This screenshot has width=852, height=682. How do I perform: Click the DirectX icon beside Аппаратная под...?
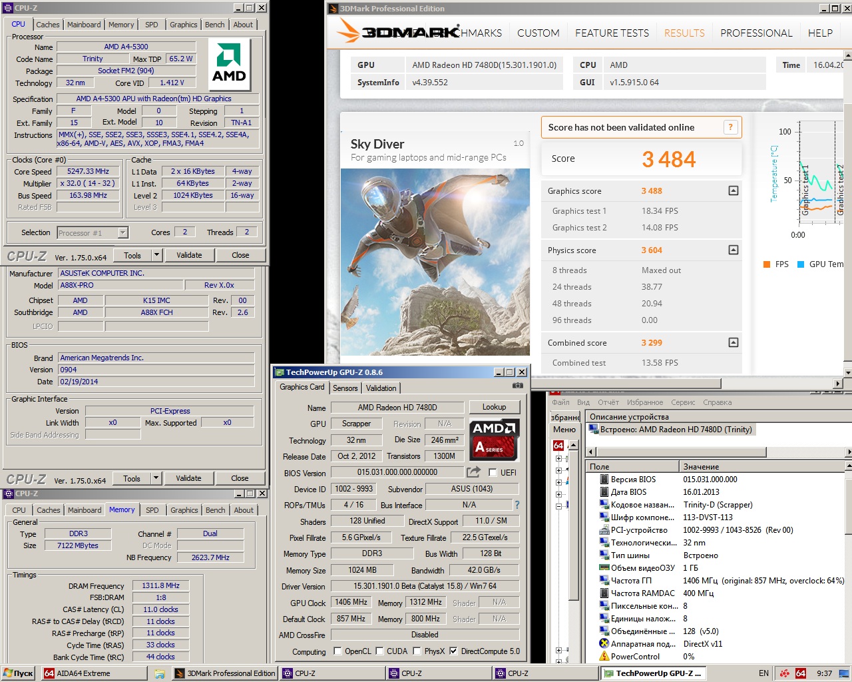(x=604, y=644)
